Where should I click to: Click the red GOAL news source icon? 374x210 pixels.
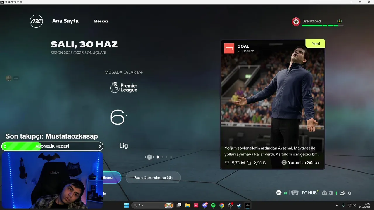(229, 48)
